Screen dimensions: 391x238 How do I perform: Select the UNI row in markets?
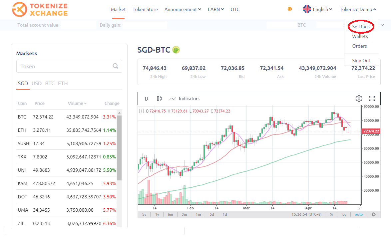tap(67, 170)
